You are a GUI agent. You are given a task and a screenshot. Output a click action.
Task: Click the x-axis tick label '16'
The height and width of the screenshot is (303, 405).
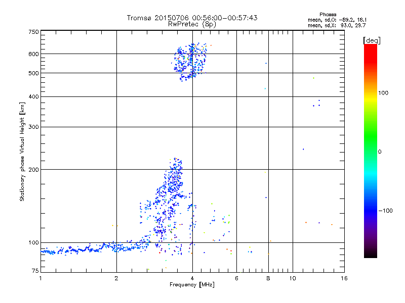(x=344, y=278)
